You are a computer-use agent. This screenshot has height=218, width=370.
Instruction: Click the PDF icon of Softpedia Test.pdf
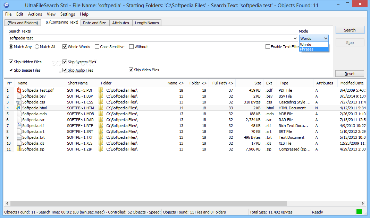[x=19, y=90]
